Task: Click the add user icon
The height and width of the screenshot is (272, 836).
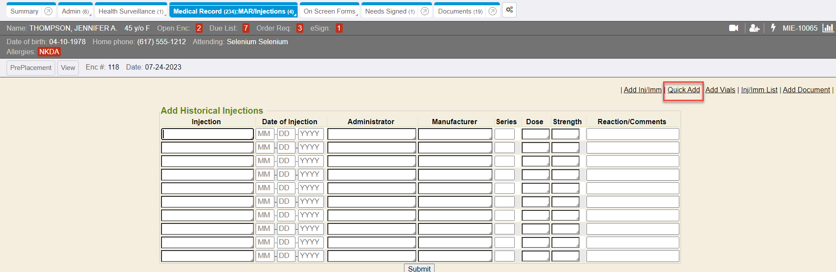Action: point(754,28)
